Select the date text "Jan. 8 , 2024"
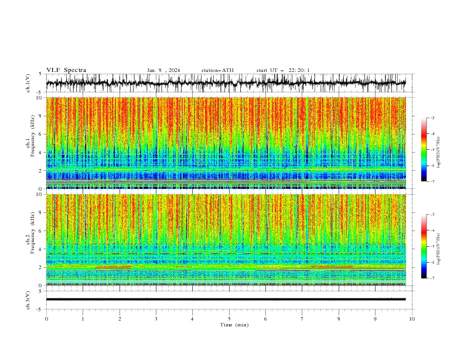Viewport: 464px width, 358px height. click(x=163, y=70)
